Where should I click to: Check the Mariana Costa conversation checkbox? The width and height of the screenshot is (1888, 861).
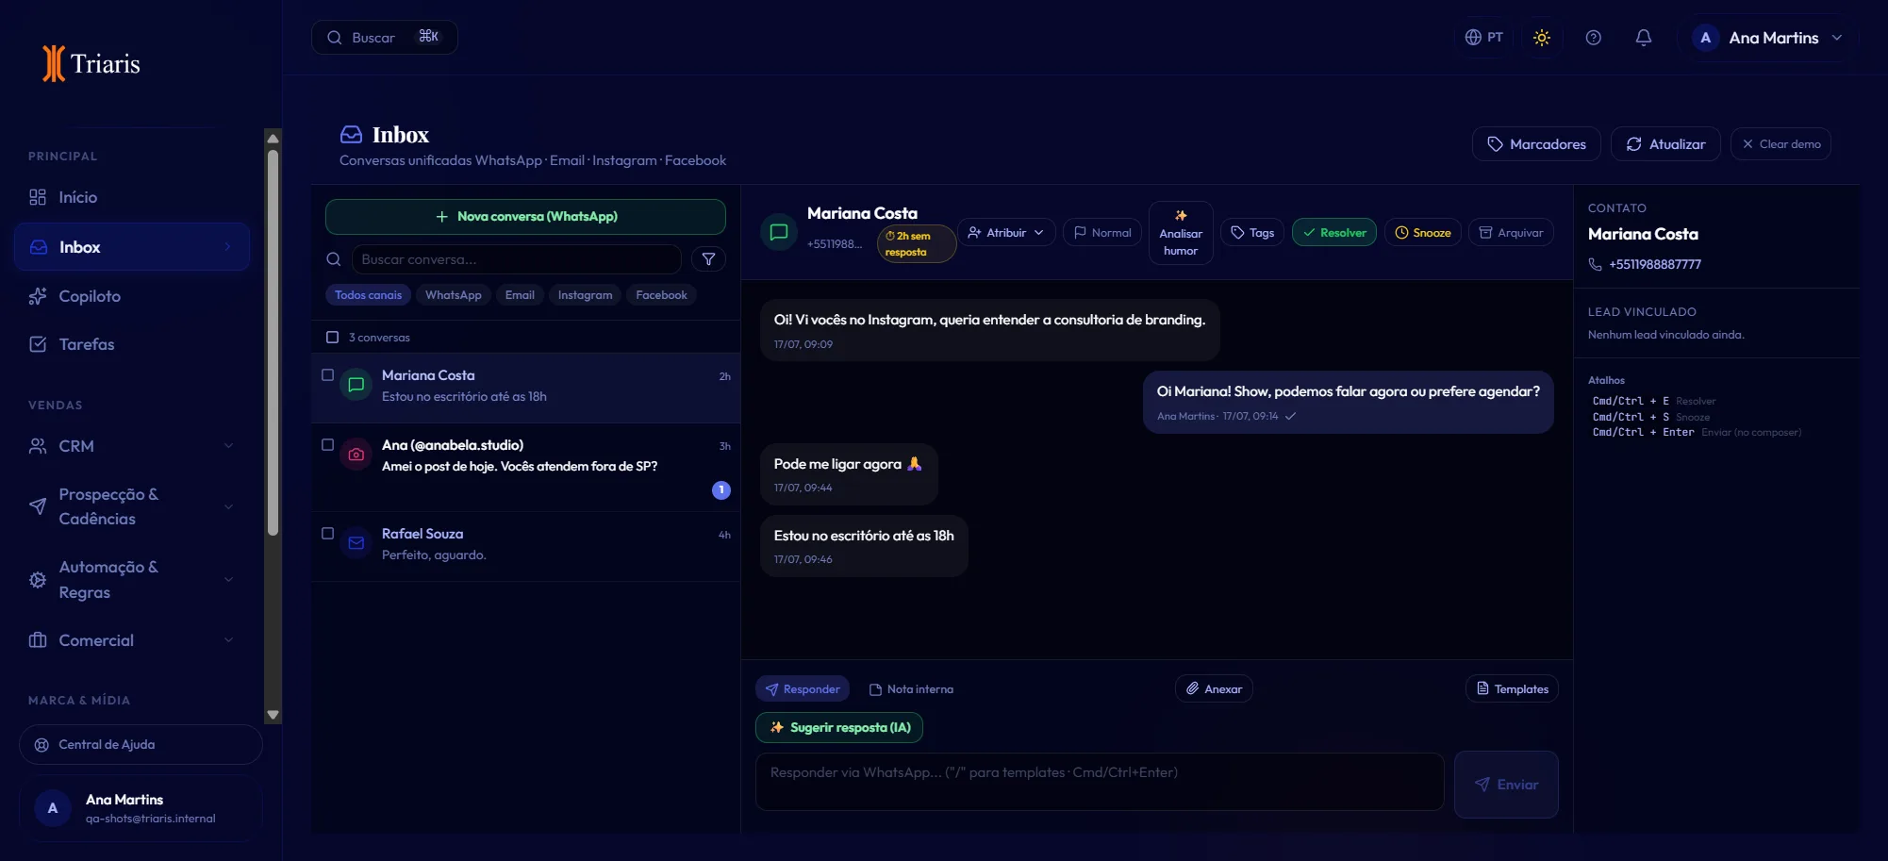tap(328, 375)
